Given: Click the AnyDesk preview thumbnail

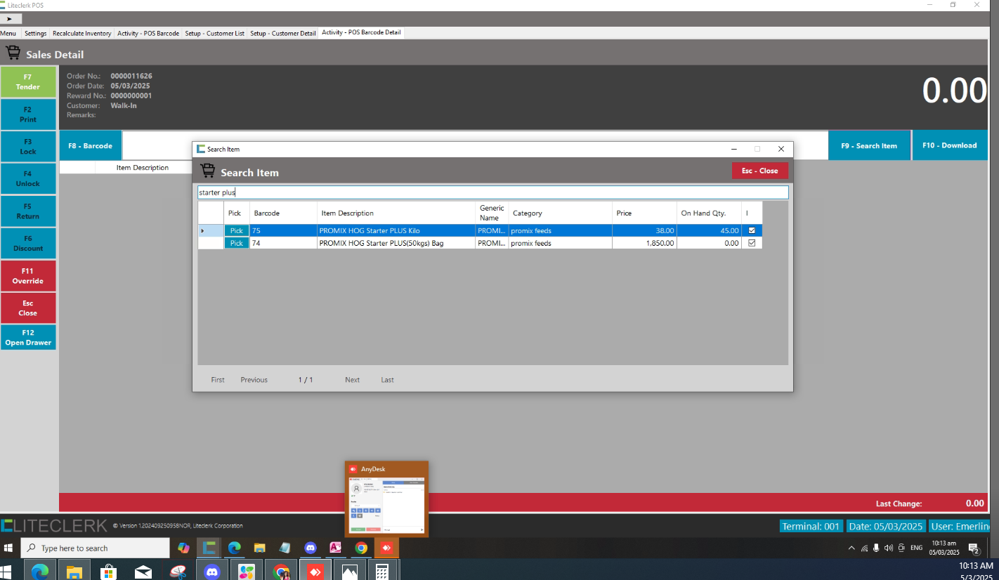Looking at the screenshot, I should pos(386,504).
